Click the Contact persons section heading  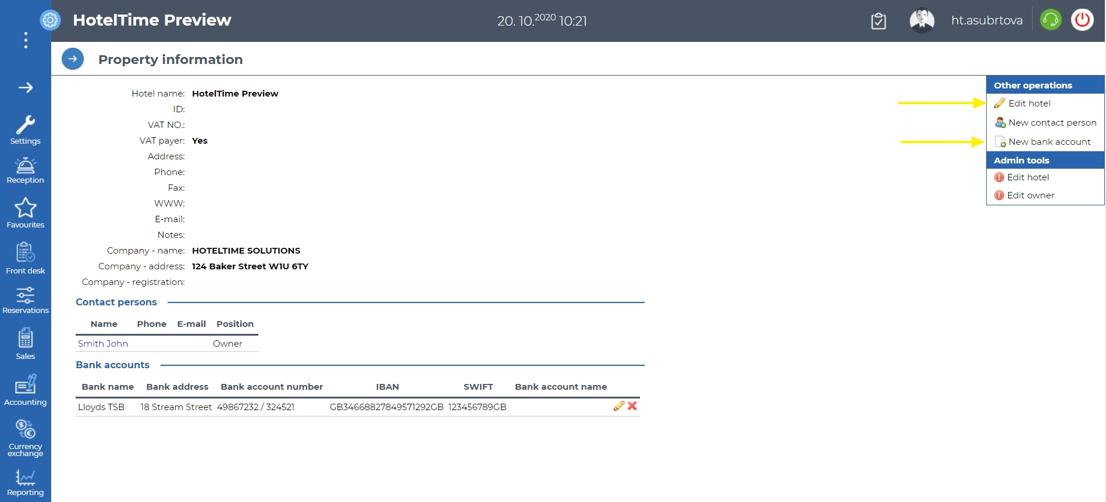click(x=116, y=302)
